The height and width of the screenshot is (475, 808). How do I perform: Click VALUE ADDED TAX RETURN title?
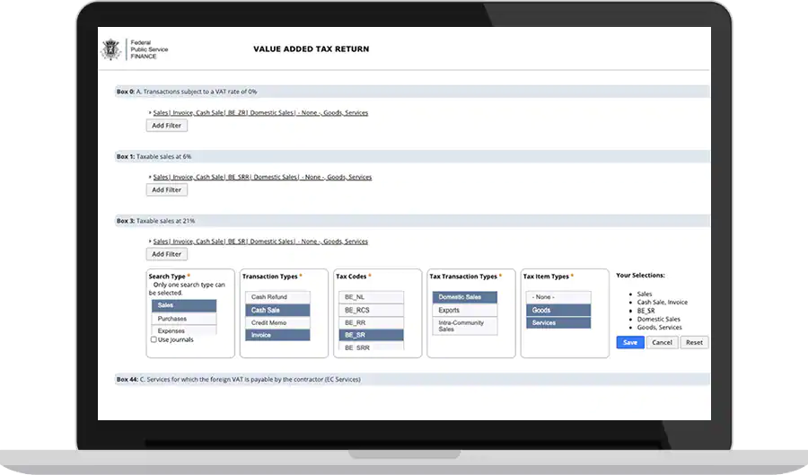(x=312, y=49)
